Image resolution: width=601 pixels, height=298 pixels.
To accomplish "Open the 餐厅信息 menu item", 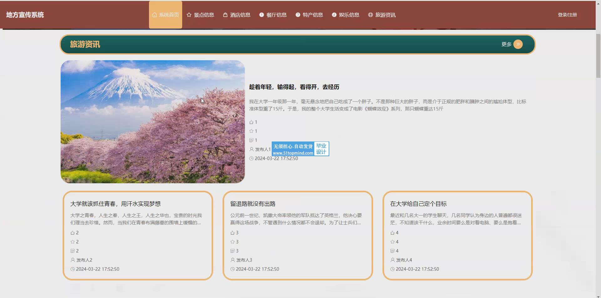I will click(273, 15).
